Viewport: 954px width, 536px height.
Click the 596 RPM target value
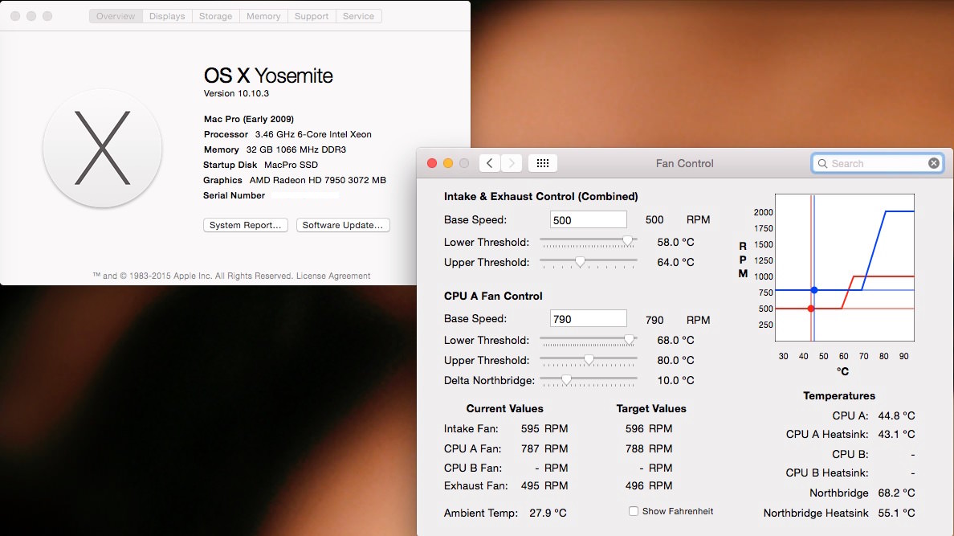point(649,428)
